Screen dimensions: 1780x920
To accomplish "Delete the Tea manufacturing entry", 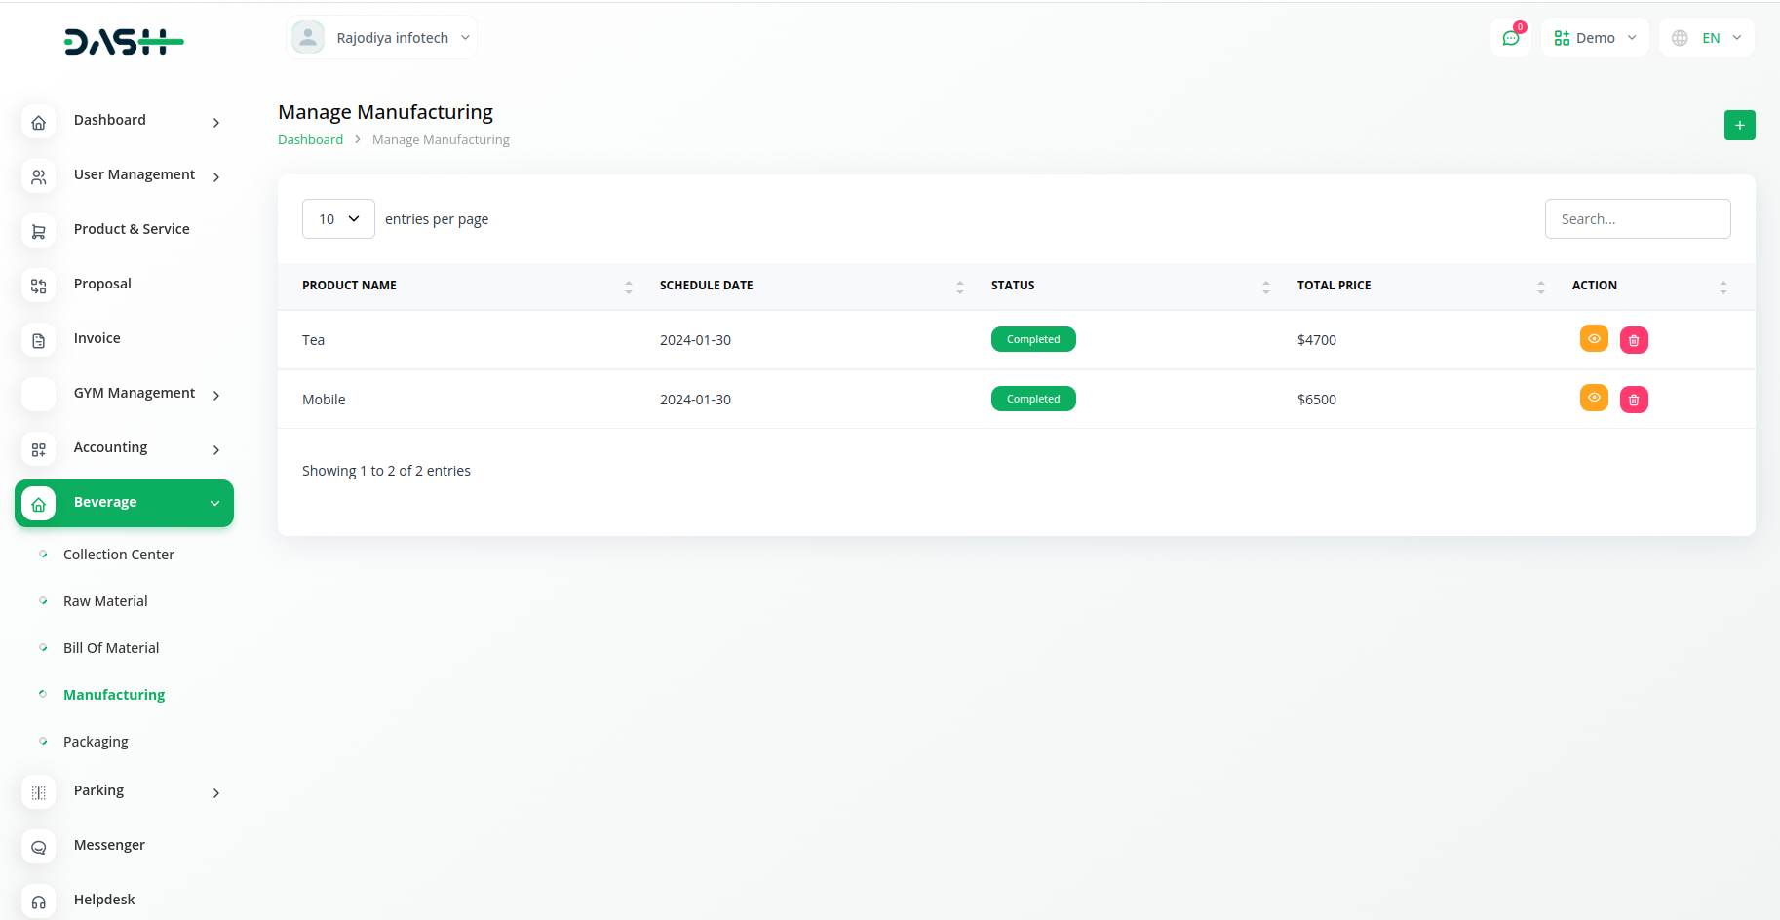I will pyautogui.click(x=1634, y=340).
